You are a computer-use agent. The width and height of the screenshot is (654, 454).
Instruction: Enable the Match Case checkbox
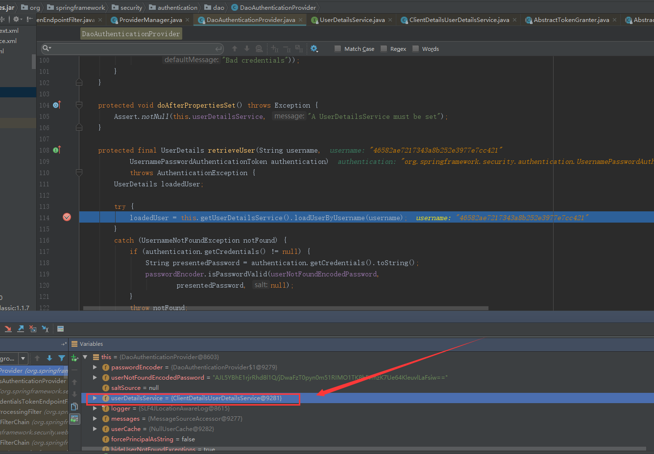(x=338, y=48)
